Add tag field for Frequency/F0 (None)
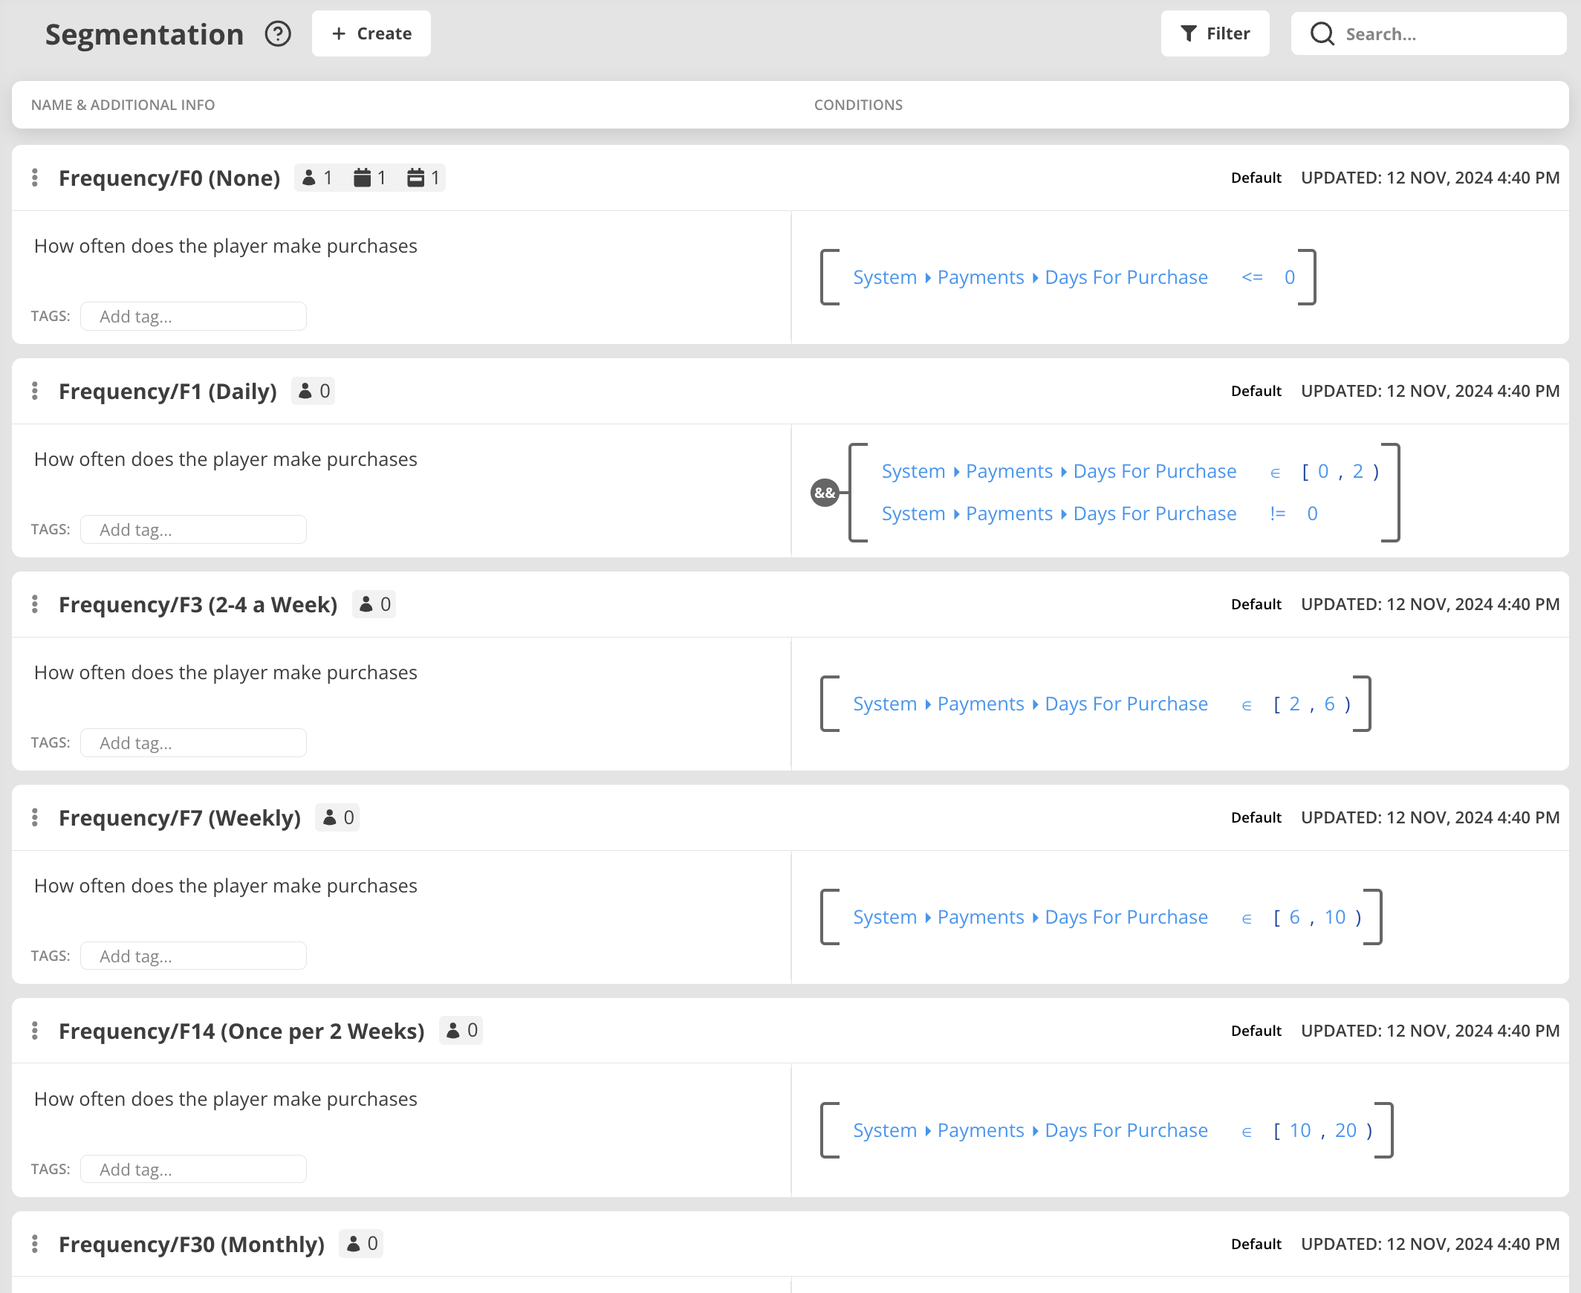The width and height of the screenshot is (1581, 1293). coord(194,317)
